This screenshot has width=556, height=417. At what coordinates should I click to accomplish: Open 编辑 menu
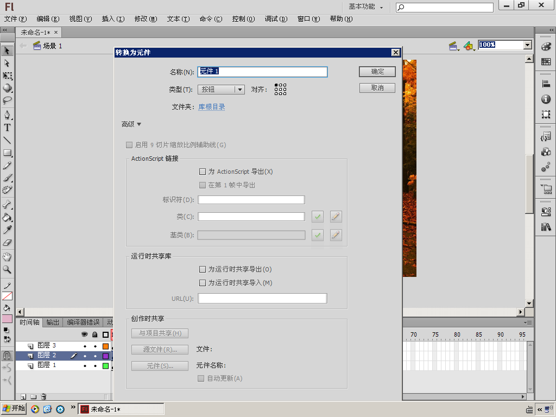click(48, 19)
